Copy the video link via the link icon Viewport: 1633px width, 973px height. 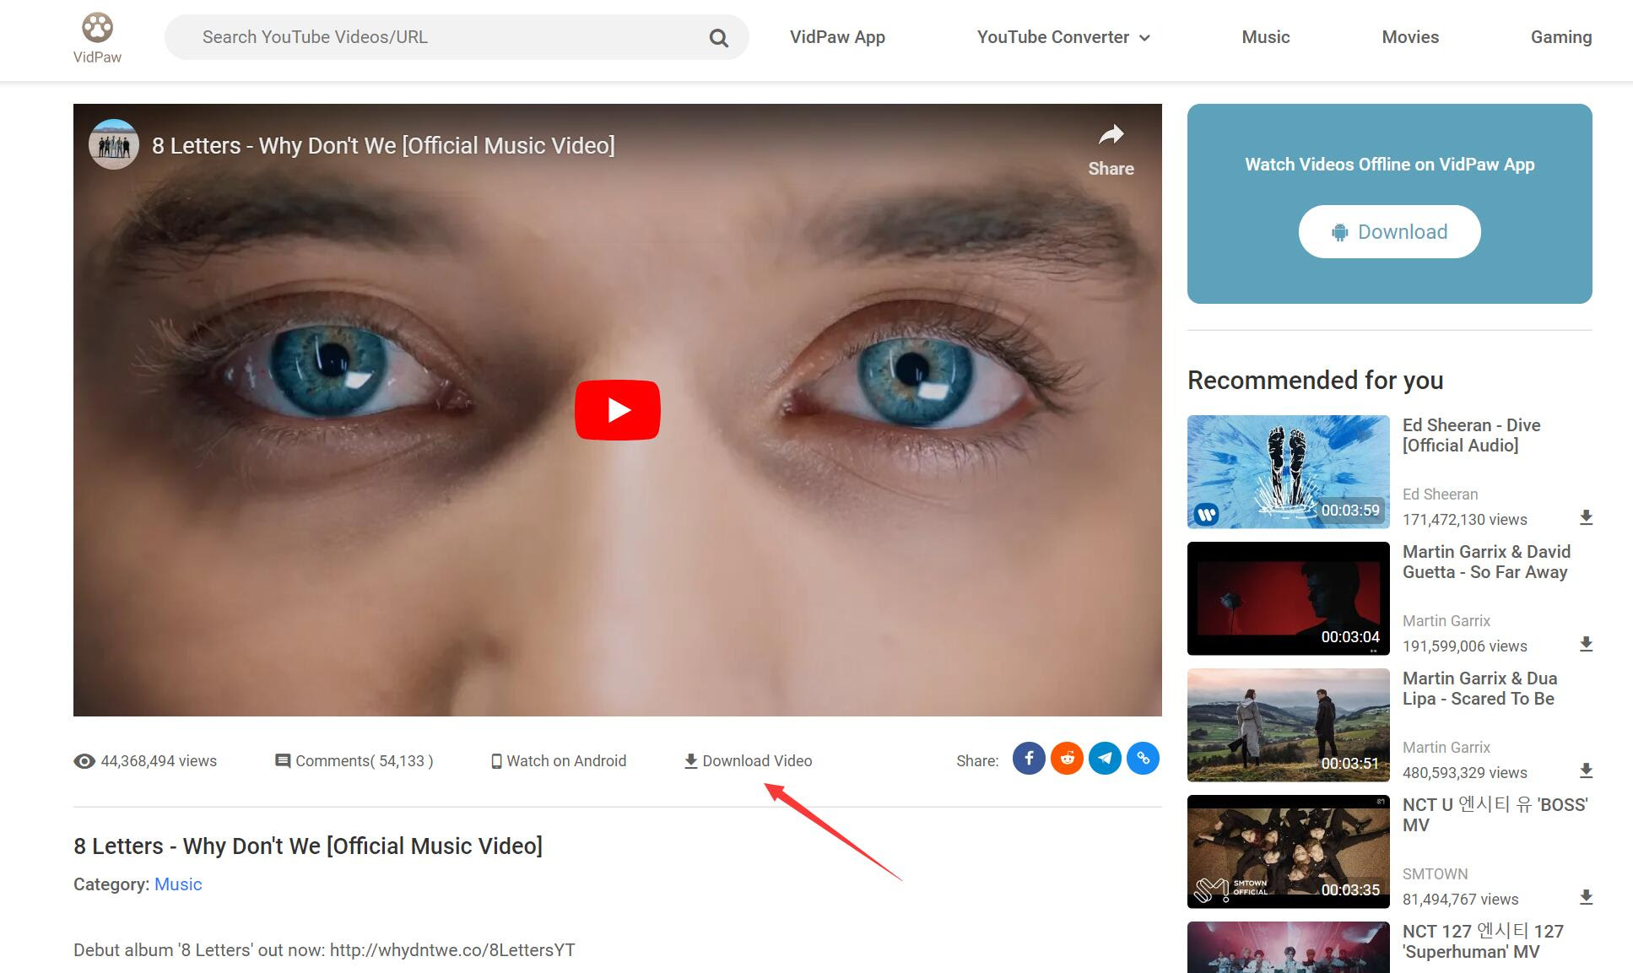pos(1143,758)
